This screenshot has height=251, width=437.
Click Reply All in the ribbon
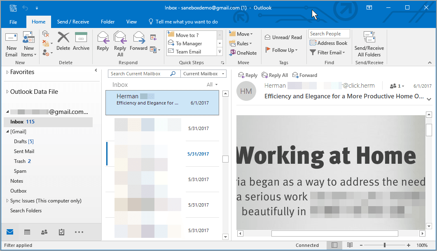tap(120, 44)
